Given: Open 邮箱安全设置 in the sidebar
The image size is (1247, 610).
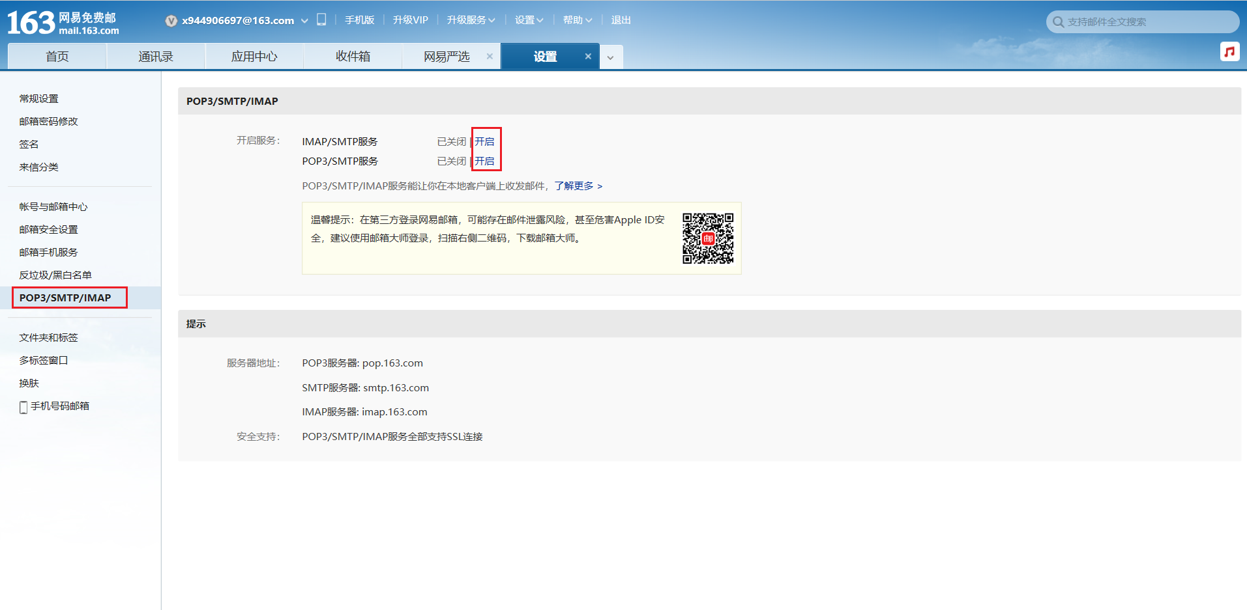Looking at the screenshot, I should pyautogui.click(x=49, y=230).
